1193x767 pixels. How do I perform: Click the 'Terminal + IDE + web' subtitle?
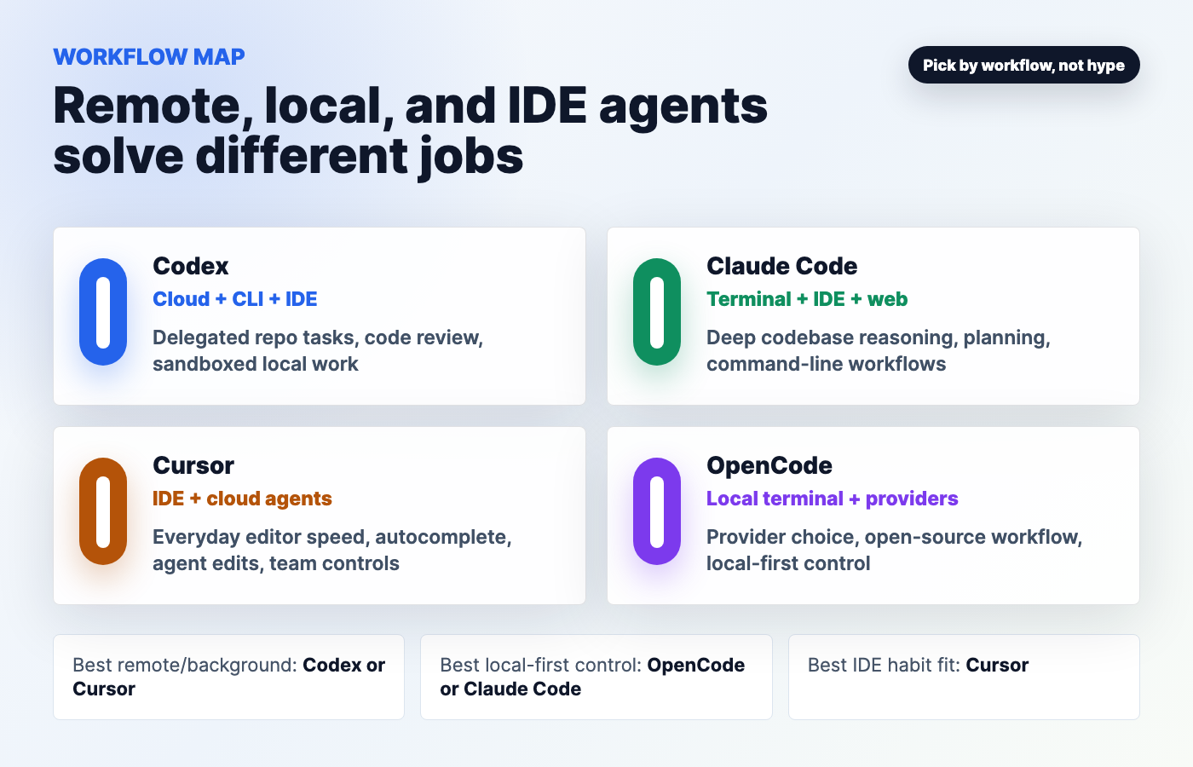807,299
